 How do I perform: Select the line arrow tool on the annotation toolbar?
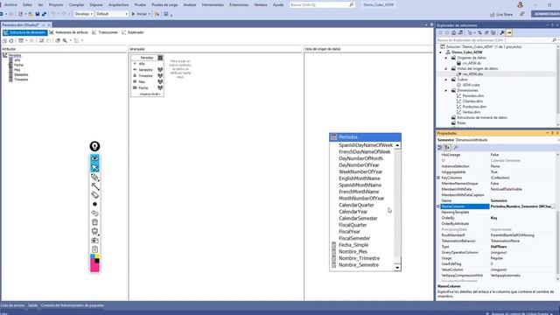tap(94, 186)
